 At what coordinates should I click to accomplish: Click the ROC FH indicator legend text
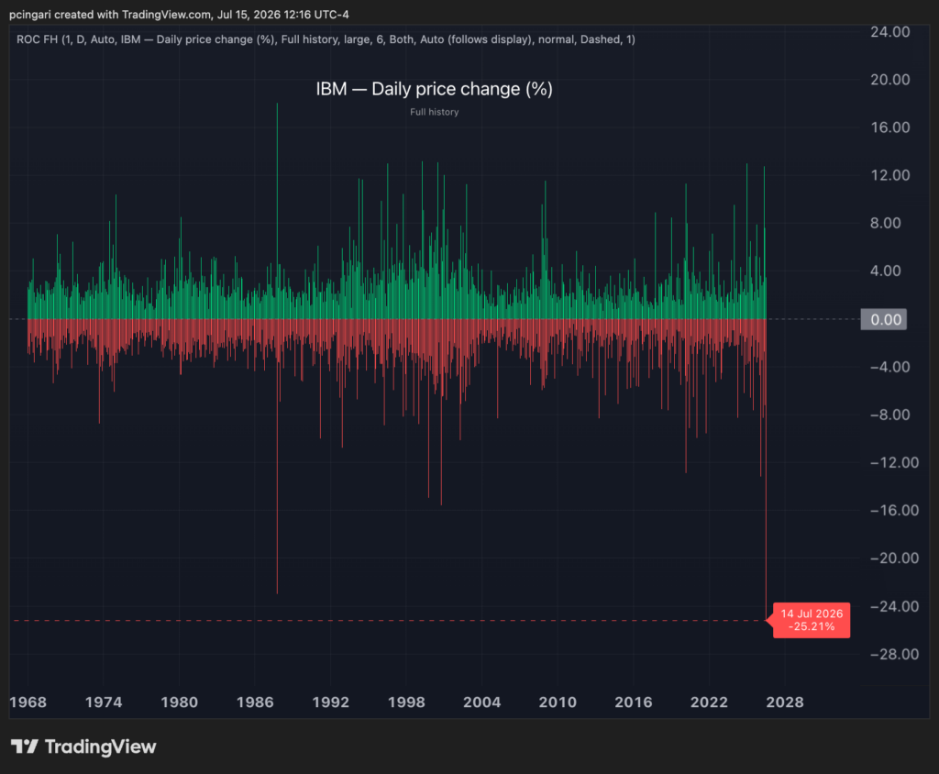pyautogui.click(x=326, y=39)
